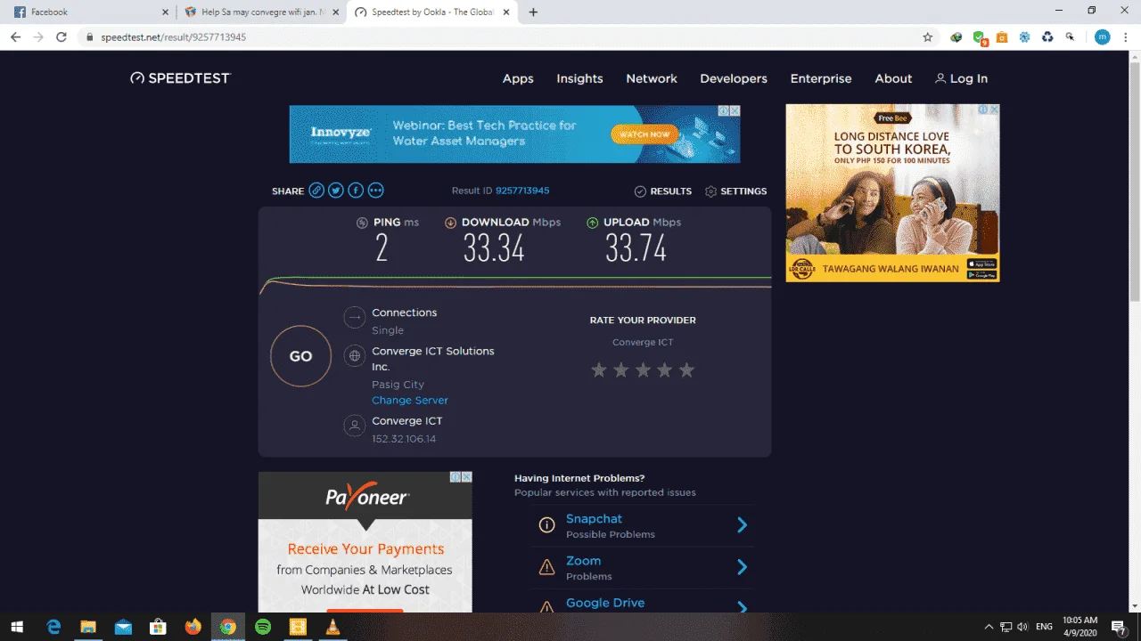The height and width of the screenshot is (641, 1141).
Task: Show hidden system tray icons
Action: (989, 627)
